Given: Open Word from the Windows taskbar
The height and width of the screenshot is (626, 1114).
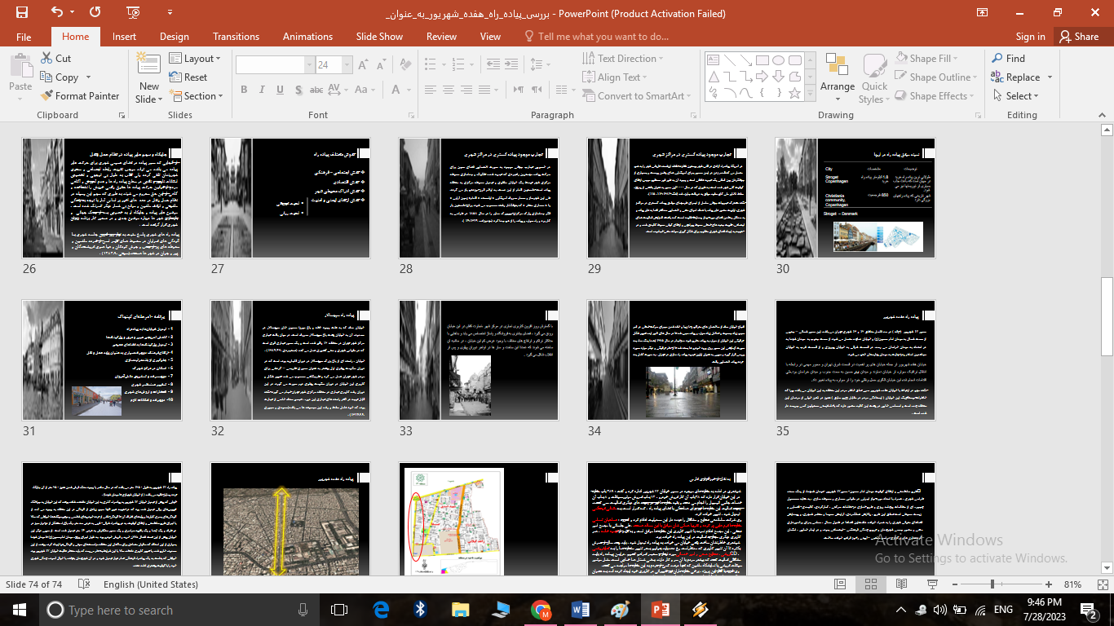Looking at the screenshot, I should [x=581, y=610].
